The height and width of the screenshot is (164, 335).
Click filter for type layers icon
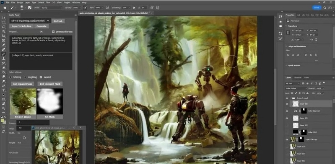point(312,83)
